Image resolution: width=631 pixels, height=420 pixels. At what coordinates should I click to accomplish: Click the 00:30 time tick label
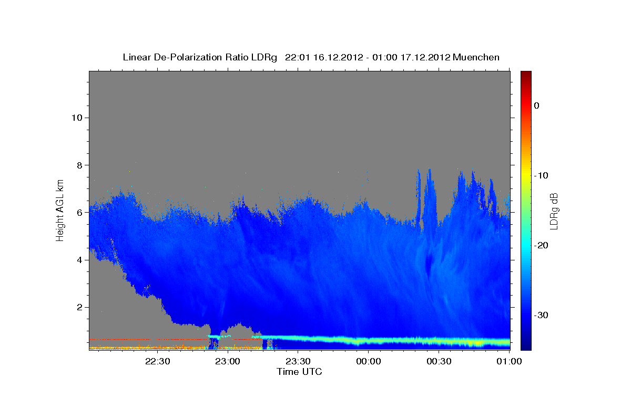point(439,361)
